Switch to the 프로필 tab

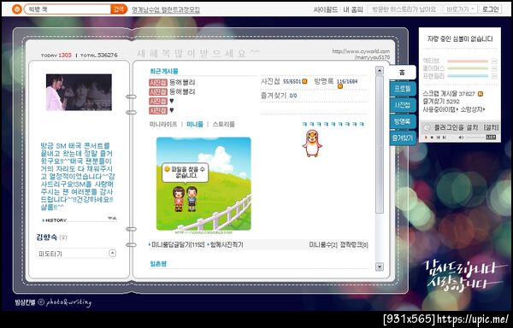[403, 89]
